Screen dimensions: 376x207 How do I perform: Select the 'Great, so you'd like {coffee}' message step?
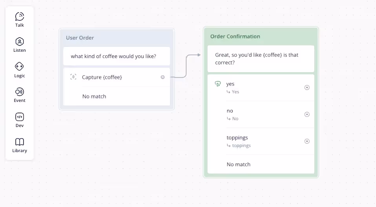point(261,59)
